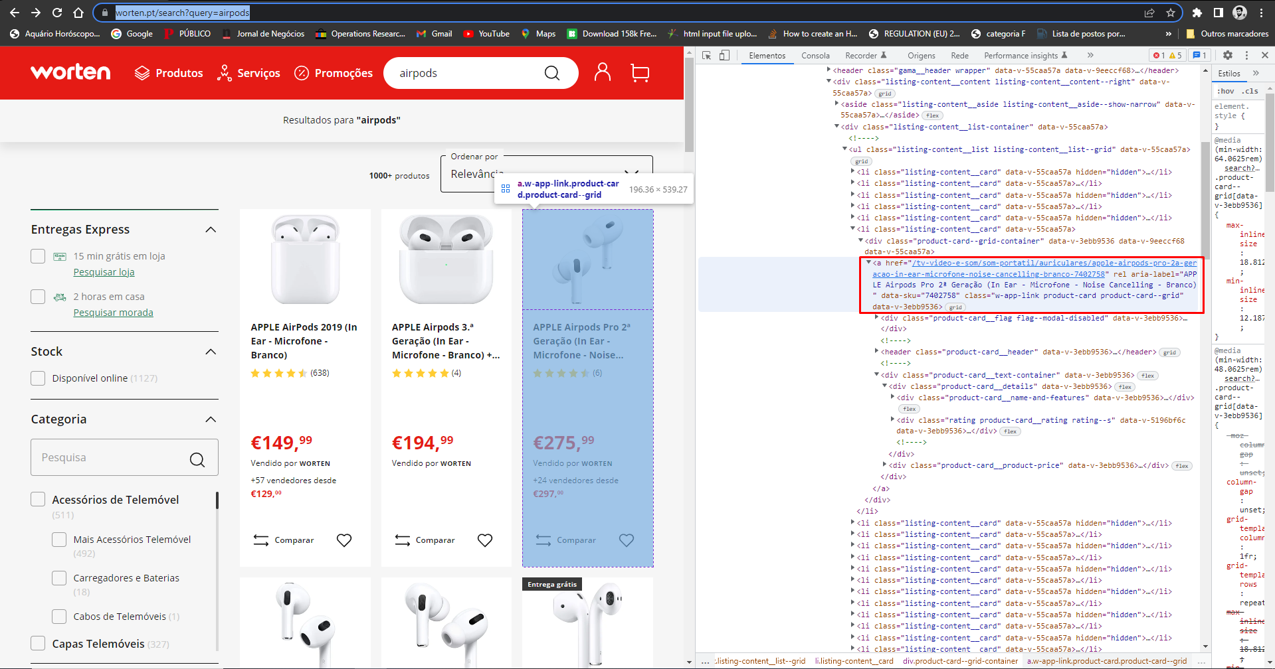This screenshot has width=1275, height=669.
Task: Open the Performance insights tab
Action: point(1025,56)
